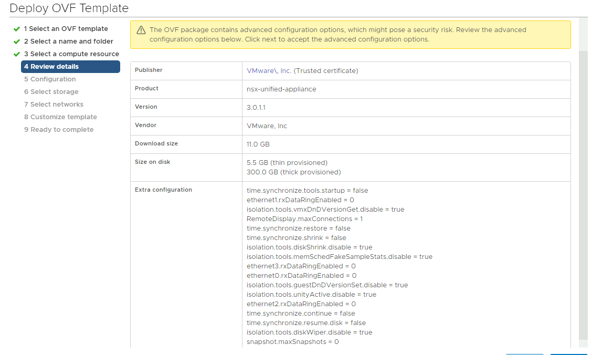Click the snapshot.maxSnapshots = 0 configuration line
This screenshot has width=592, height=355.
(x=292, y=342)
